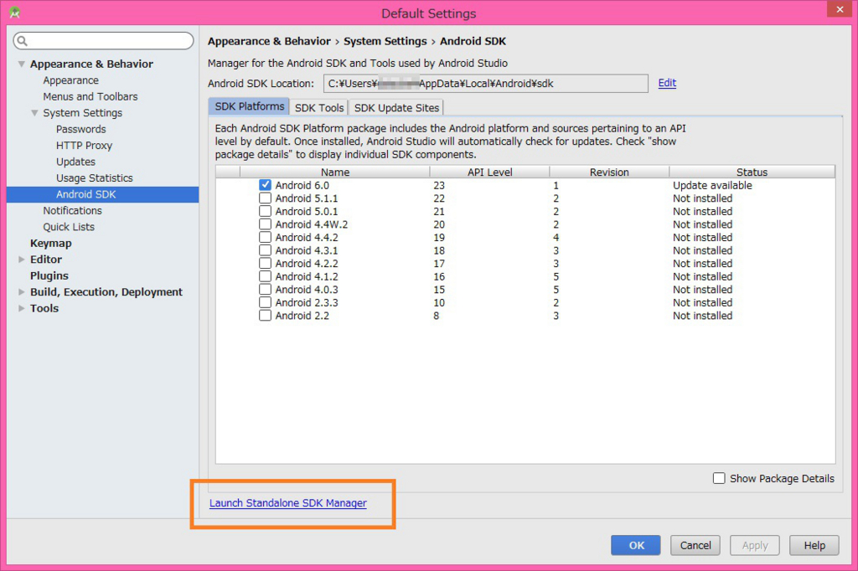
Task: Open Menus and Toolbars settings
Action: 90,97
